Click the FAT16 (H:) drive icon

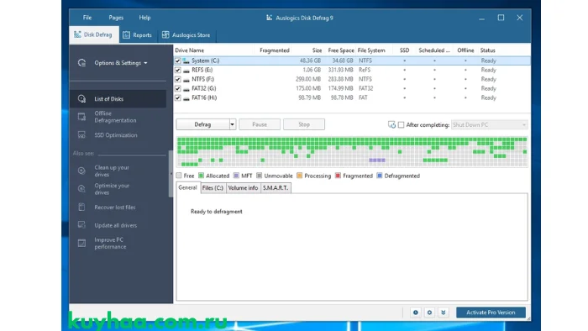pyautogui.click(x=186, y=98)
